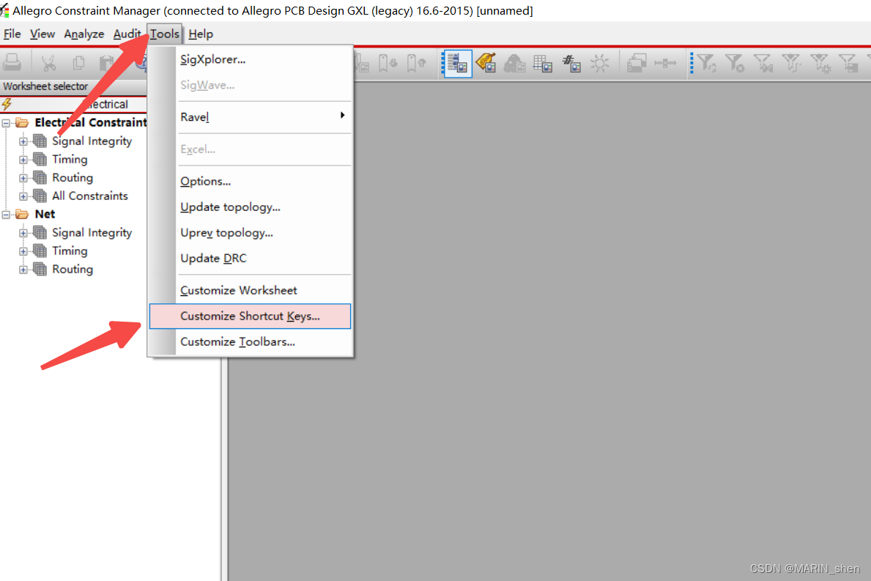Screen dimensions: 871x581
Task: Select Timing under Electrical Constraint Set
Action: click(x=70, y=160)
